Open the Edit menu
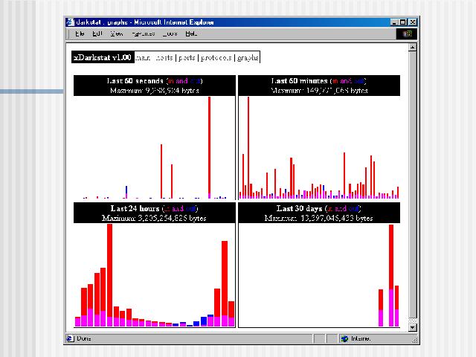The width and height of the screenshot is (476, 357). tap(97, 33)
